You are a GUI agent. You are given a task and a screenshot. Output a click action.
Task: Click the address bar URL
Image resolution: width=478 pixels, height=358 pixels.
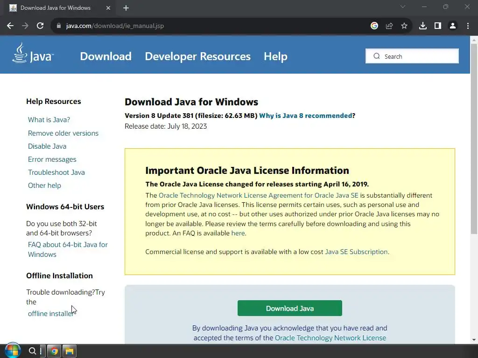[115, 26]
